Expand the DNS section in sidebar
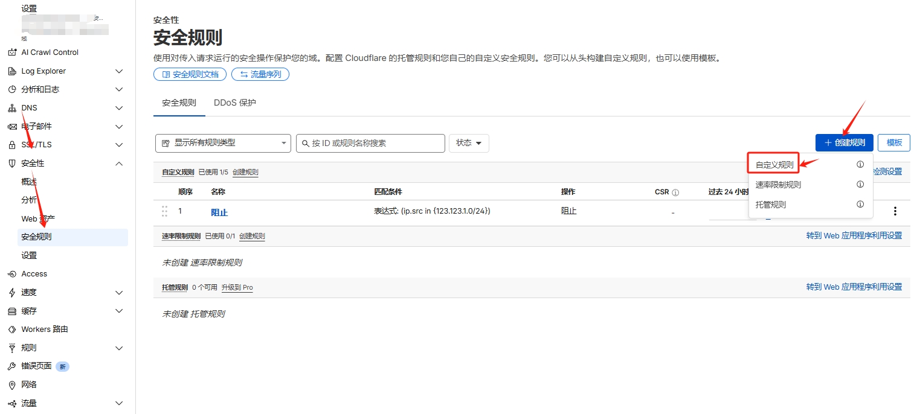This screenshot has height=414, width=917. point(119,108)
